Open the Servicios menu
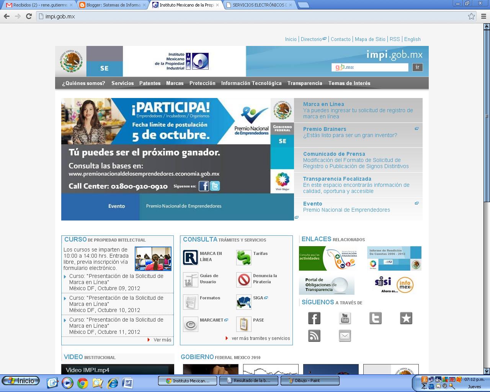Viewport: 490px width, 392px height. tap(122, 83)
